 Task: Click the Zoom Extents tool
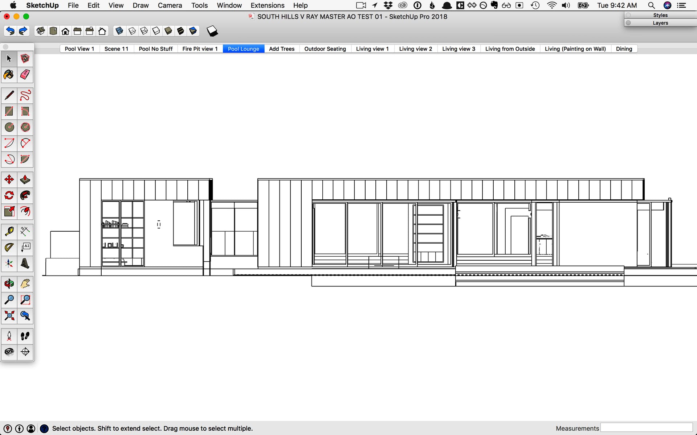click(9, 316)
